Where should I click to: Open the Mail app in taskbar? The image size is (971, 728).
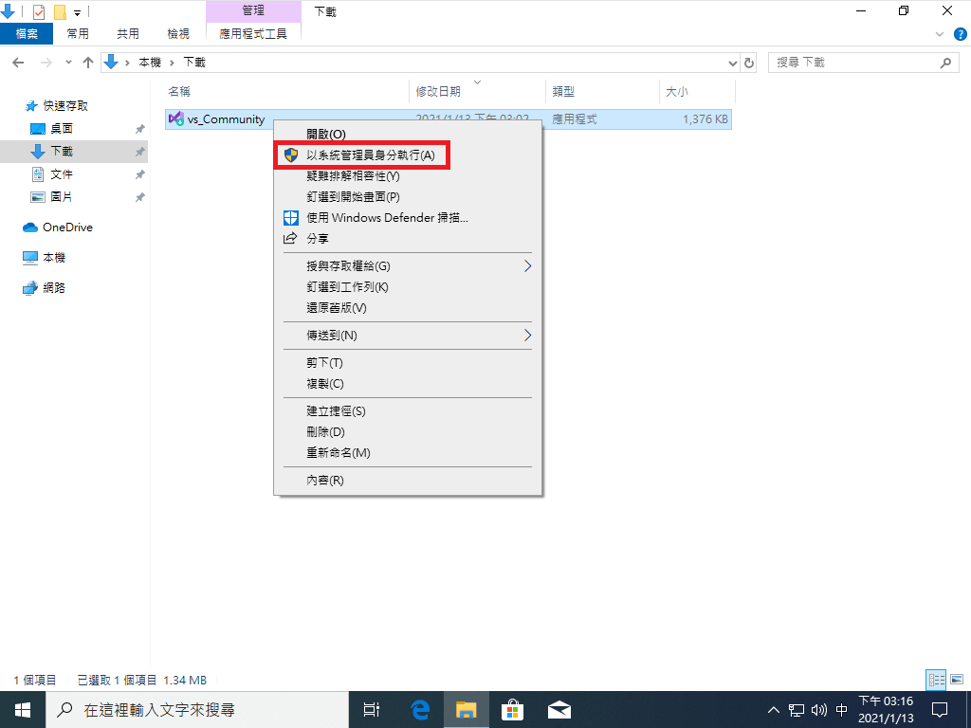(559, 709)
